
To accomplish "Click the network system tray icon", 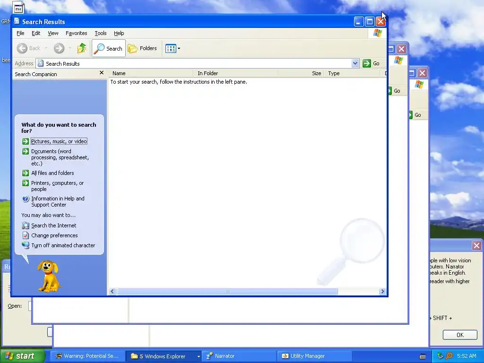I will point(440,356).
